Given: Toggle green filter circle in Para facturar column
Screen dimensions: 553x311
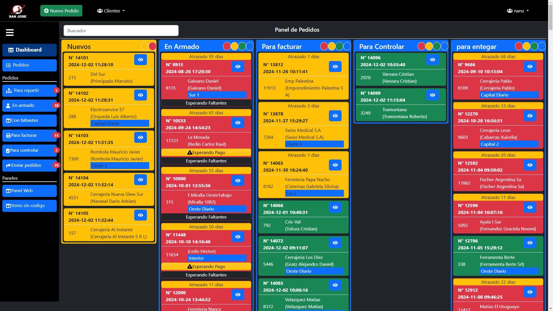Looking at the screenshot, I should coord(340,46).
